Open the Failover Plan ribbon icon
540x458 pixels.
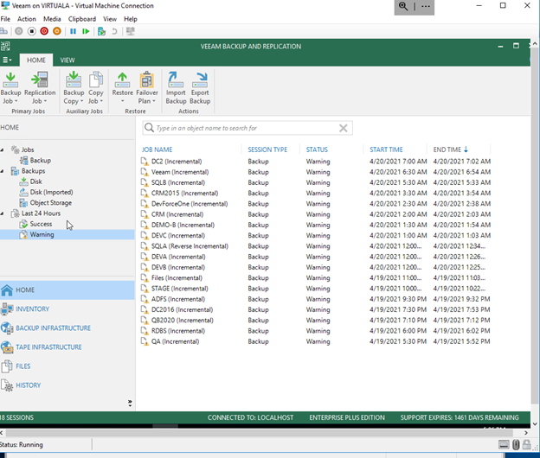(x=147, y=80)
